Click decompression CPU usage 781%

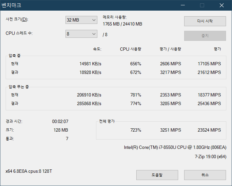(136, 95)
